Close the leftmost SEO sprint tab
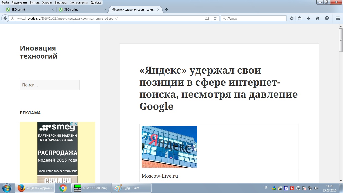 (x=53, y=10)
